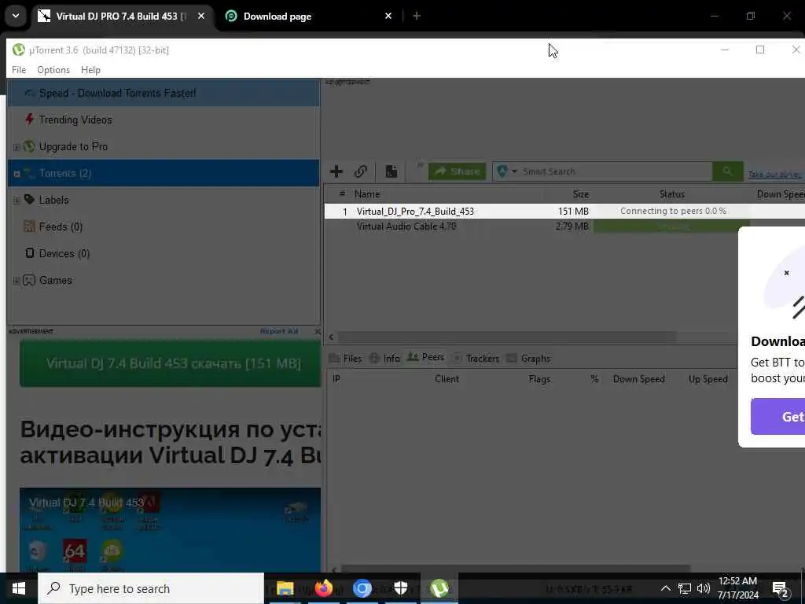
Task: Click the Client column header in Peers
Action: [x=447, y=379]
